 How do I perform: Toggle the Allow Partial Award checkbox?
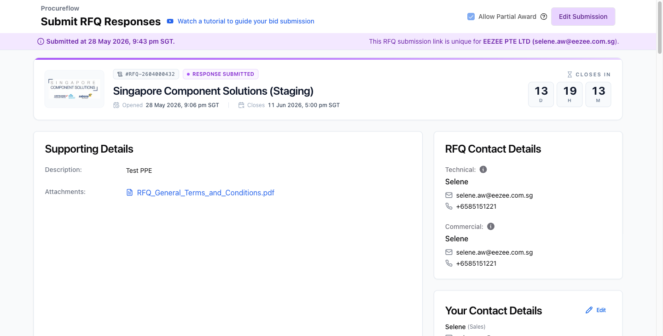click(471, 17)
